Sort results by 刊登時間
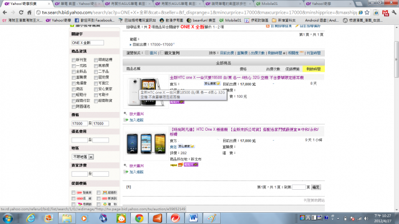 coord(314,53)
